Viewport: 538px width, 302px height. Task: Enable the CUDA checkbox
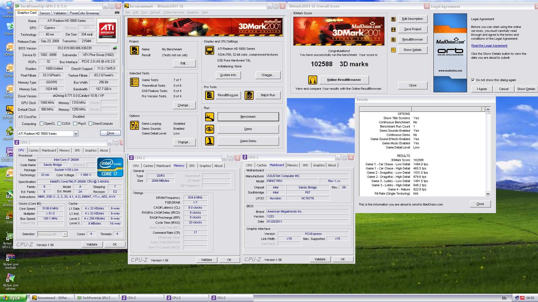(59, 124)
